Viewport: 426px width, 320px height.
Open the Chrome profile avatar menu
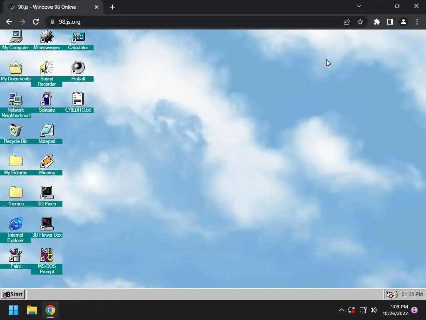404,22
